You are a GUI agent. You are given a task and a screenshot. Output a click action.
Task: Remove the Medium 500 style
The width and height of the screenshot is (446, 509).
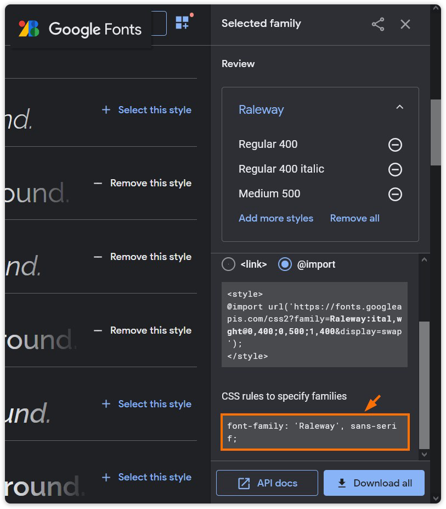396,194
